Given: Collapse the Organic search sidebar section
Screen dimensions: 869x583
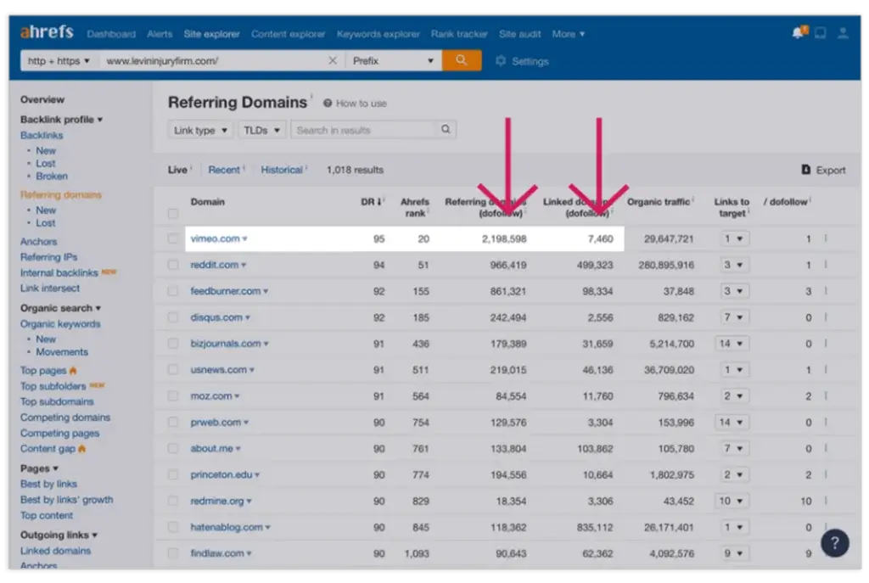Looking at the screenshot, I should tap(60, 308).
